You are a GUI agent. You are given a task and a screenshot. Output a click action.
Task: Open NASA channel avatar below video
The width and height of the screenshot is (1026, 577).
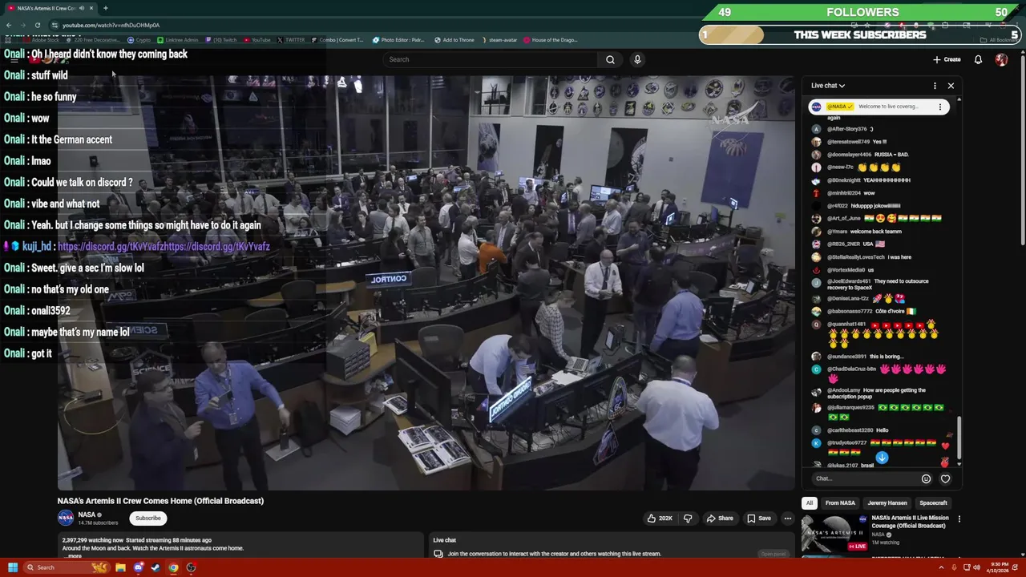pos(66,518)
